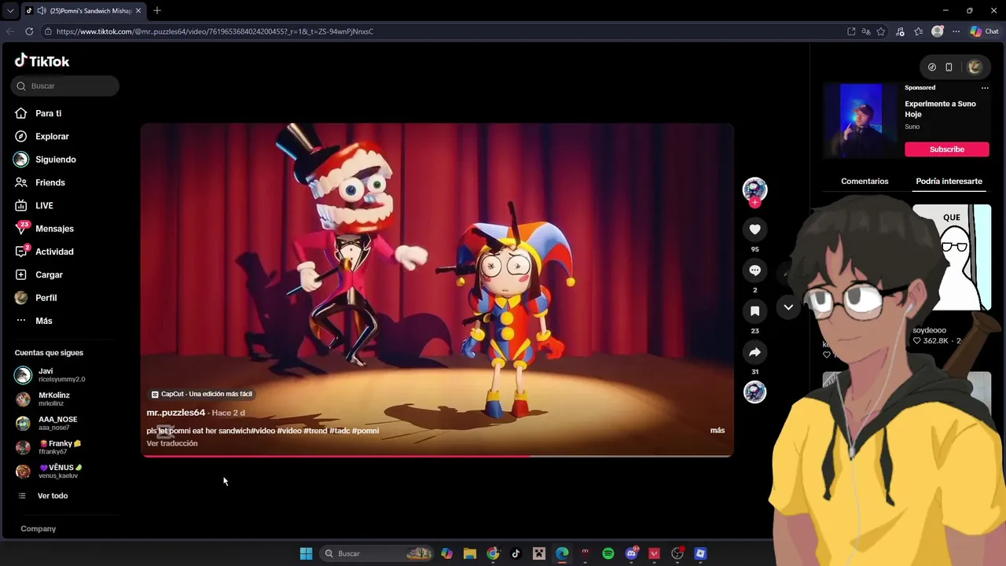Image resolution: width=1006 pixels, height=566 pixels.
Task: Like the video with the heart icon
Action: point(754,229)
